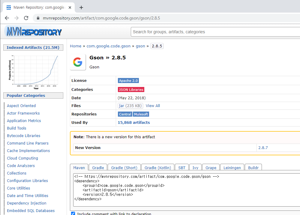
Task: Click inside the Maven dependency snippet
Action: (x=187, y=190)
